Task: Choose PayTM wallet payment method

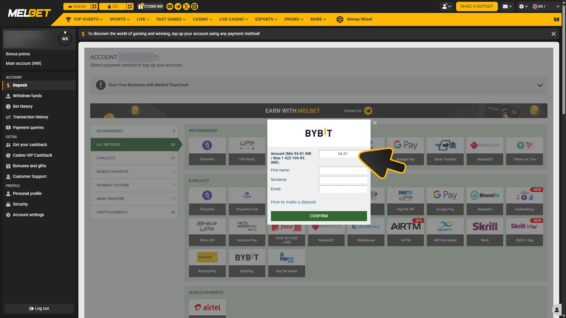Action: (x=287, y=263)
